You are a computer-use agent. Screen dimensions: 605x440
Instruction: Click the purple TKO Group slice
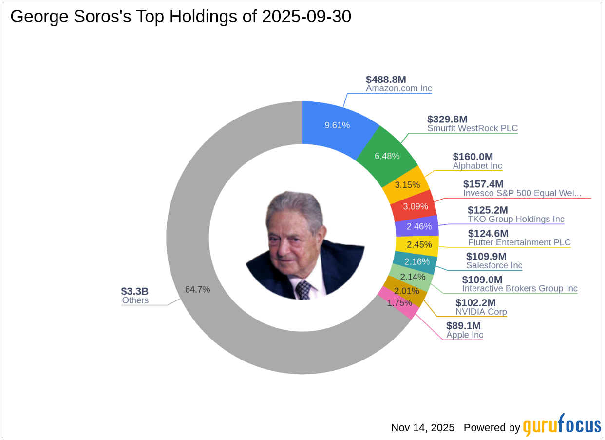point(418,226)
